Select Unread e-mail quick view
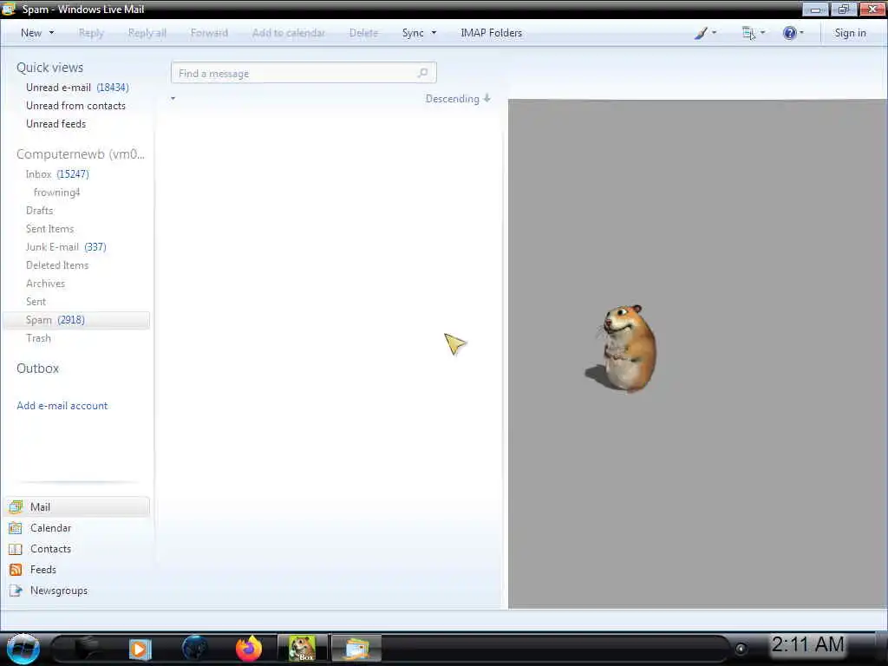This screenshot has width=888, height=666. pyautogui.click(x=77, y=88)
